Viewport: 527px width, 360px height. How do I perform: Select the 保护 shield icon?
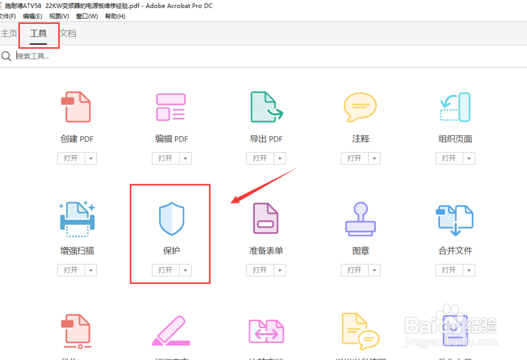click(x=171, y=218)
